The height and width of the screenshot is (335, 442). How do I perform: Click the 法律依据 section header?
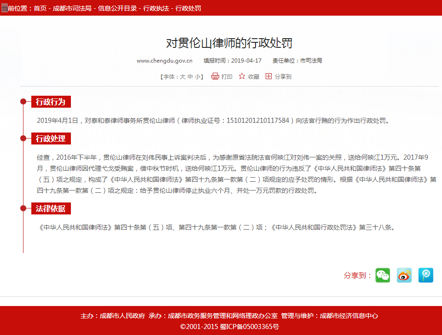(x=51, y=208)
